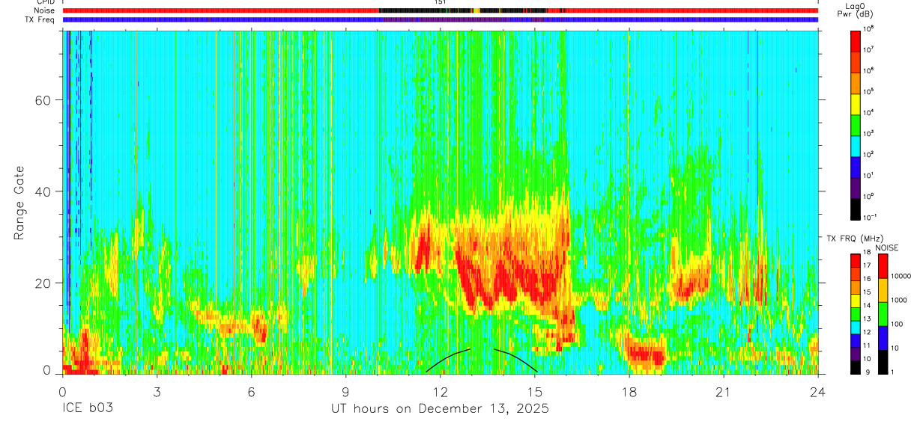
Task: Click the 'Lag0 Pwr (dB)' colorbar title
Action: 856,10
